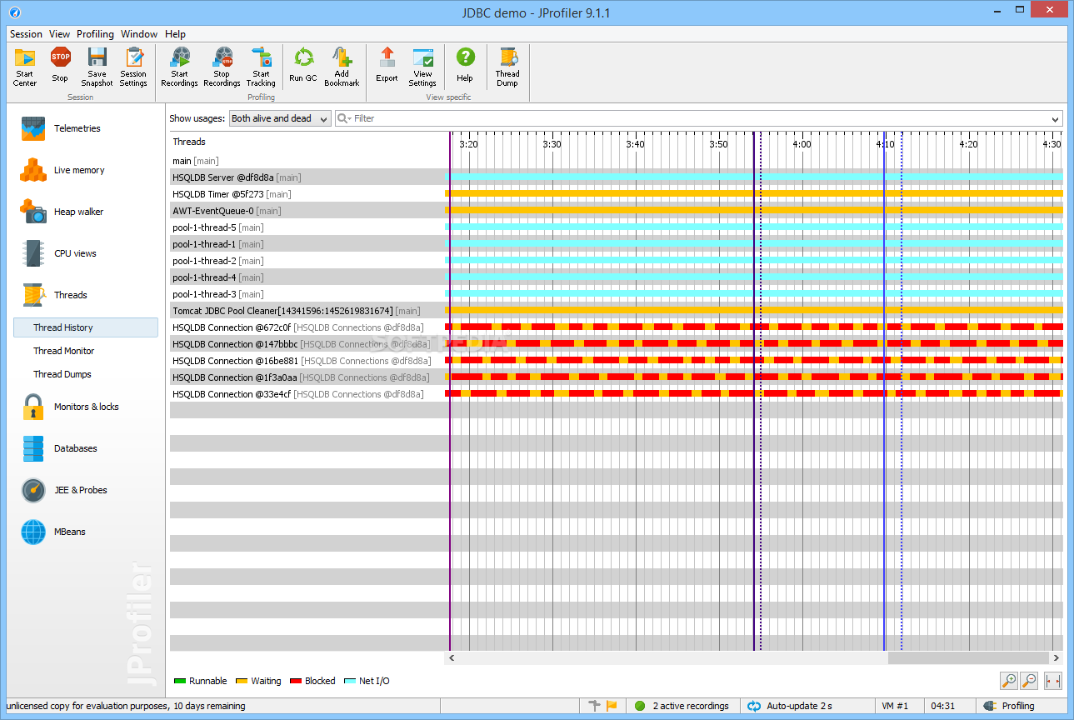Click inside the Filter text field

click(698, 118)
